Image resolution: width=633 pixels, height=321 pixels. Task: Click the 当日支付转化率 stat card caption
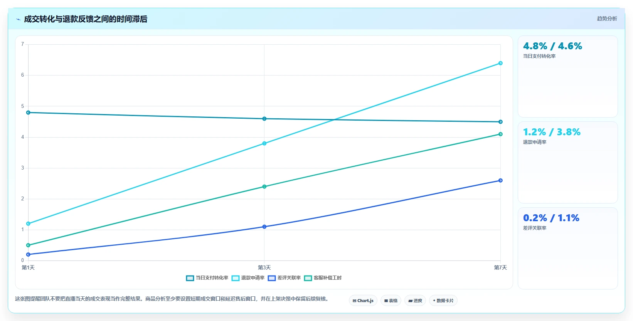click(539, 56)
